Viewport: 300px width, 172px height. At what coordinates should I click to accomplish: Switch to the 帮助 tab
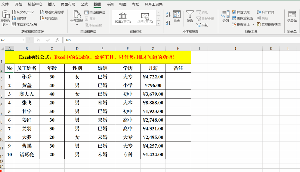[x=136, y=4]
